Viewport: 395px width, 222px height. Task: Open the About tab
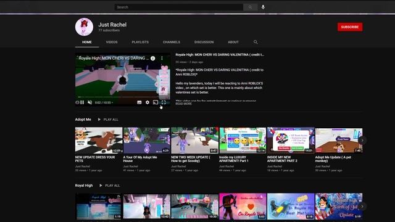coord(233,42)
